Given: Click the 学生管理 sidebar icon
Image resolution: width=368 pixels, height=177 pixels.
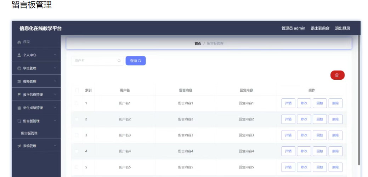Looking at the screenshot, I should point(19,68).
